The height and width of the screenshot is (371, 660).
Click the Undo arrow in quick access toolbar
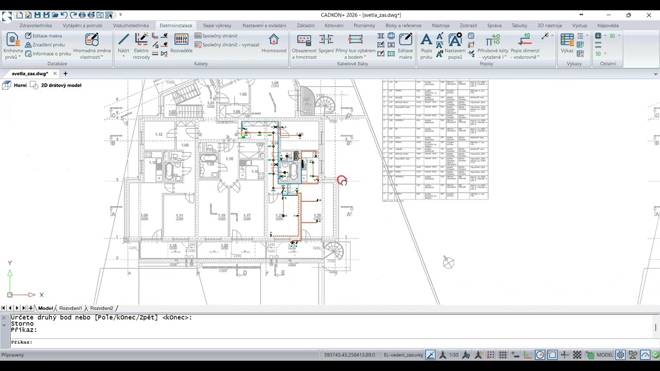[x=64, y=15]
